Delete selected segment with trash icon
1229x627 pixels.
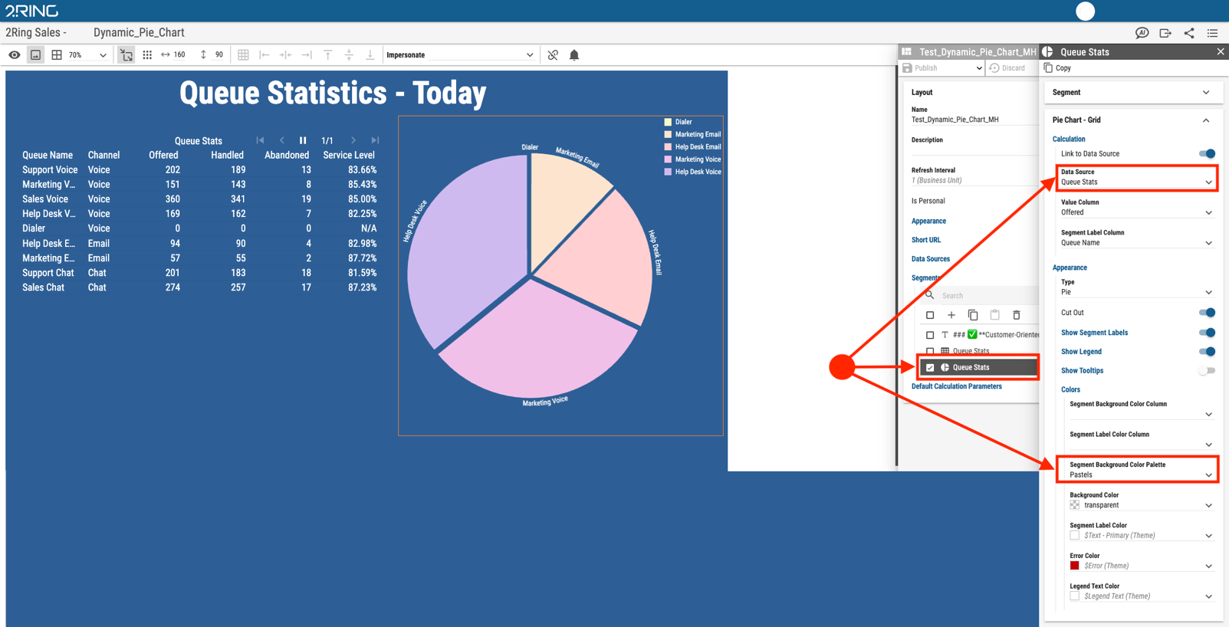(1017, 315)
